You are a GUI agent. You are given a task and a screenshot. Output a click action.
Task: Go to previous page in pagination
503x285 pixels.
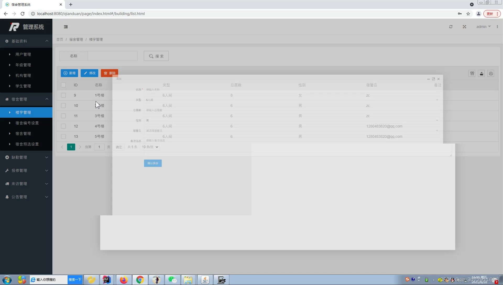62,147
